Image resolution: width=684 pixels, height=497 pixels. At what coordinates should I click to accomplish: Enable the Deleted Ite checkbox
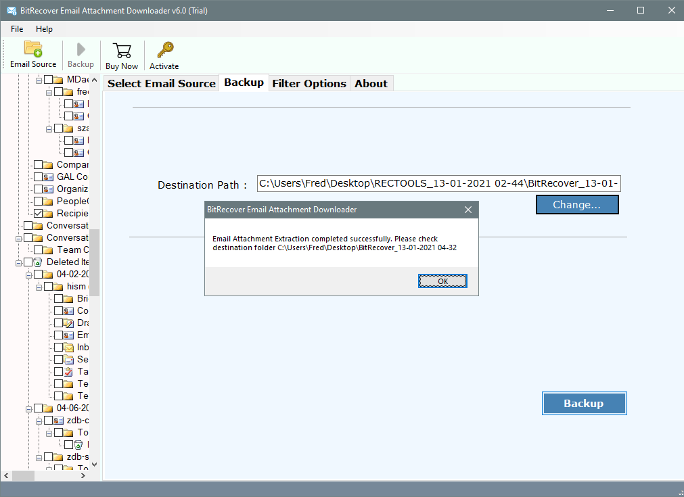(28, 262)
